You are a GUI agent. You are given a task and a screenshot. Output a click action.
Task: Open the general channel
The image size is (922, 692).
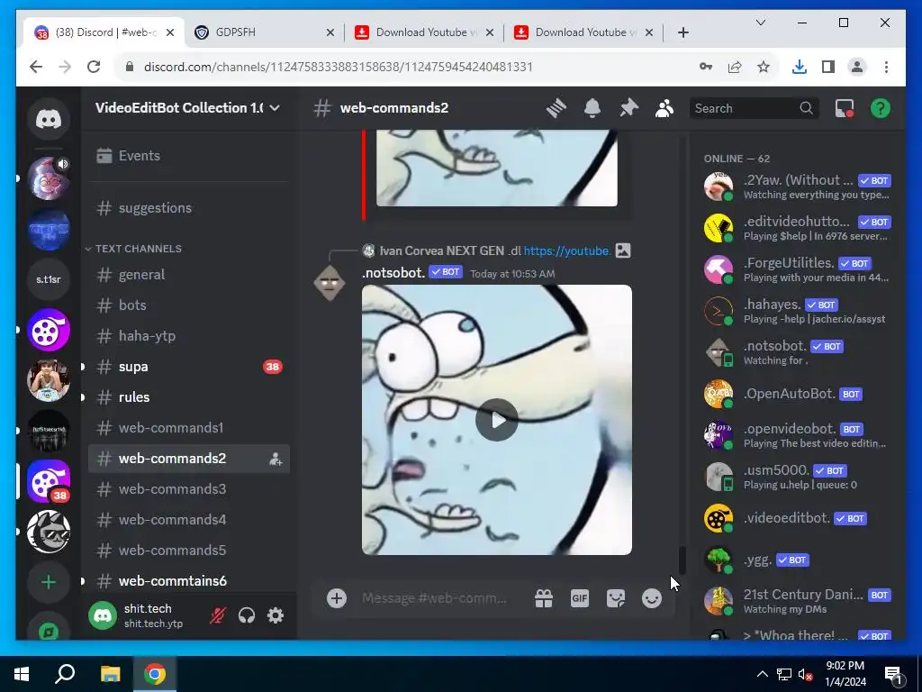coord(188,274)
